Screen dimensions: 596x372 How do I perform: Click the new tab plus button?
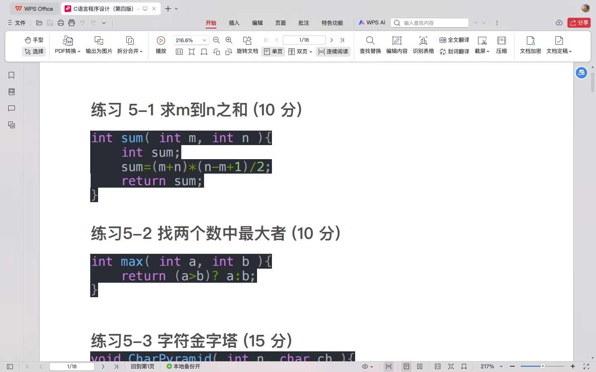(x=168, y=9)
